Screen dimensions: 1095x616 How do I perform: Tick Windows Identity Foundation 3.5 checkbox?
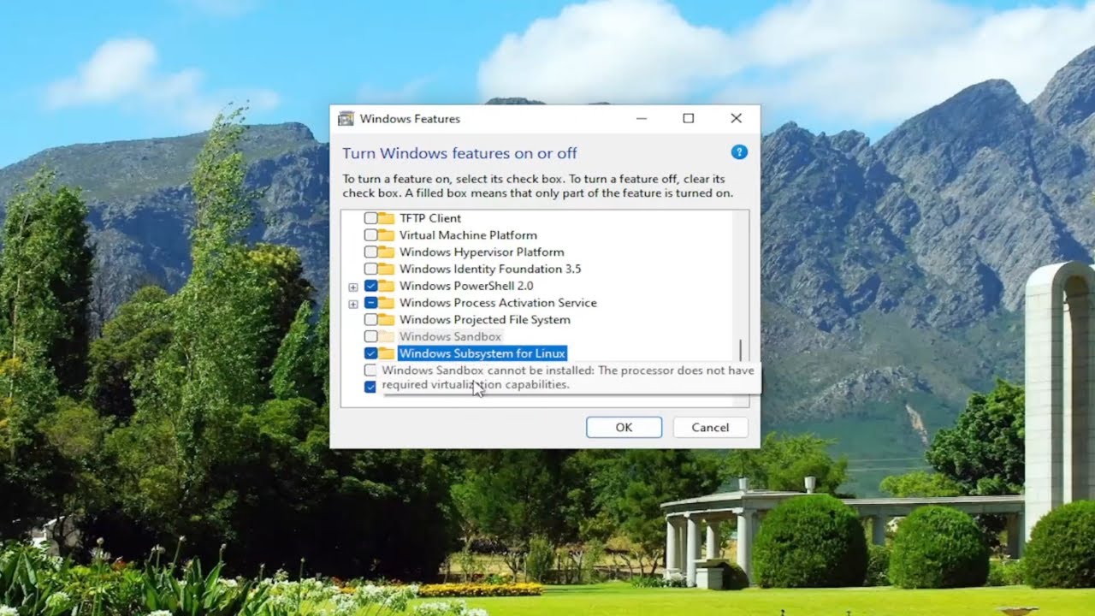tap(370, 269)
